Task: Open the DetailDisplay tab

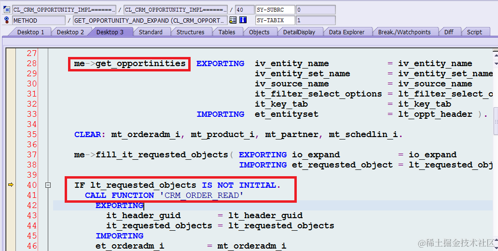Action: [299, 32]
